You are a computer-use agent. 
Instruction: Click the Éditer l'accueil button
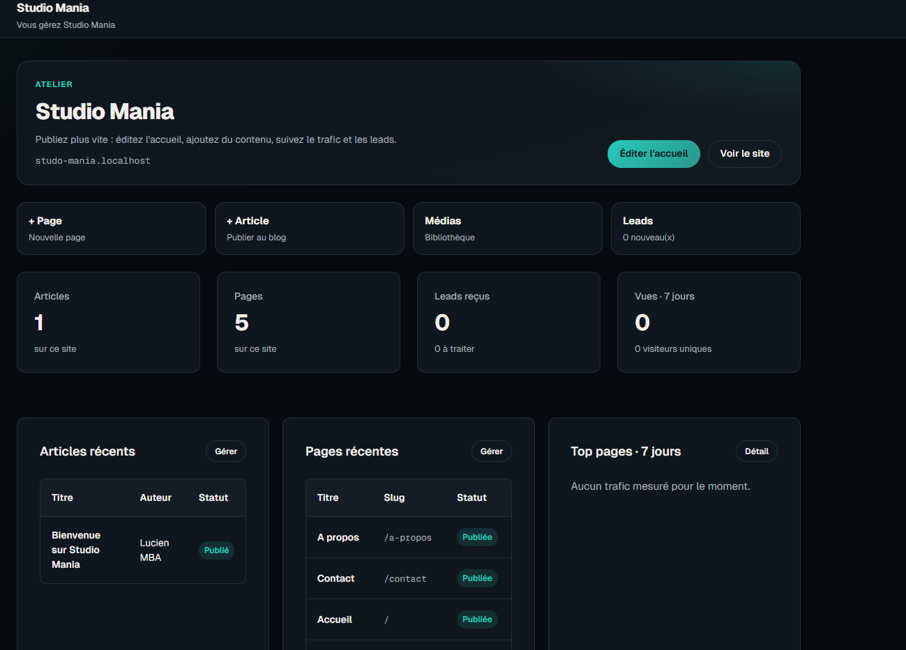tap(654, 154)
